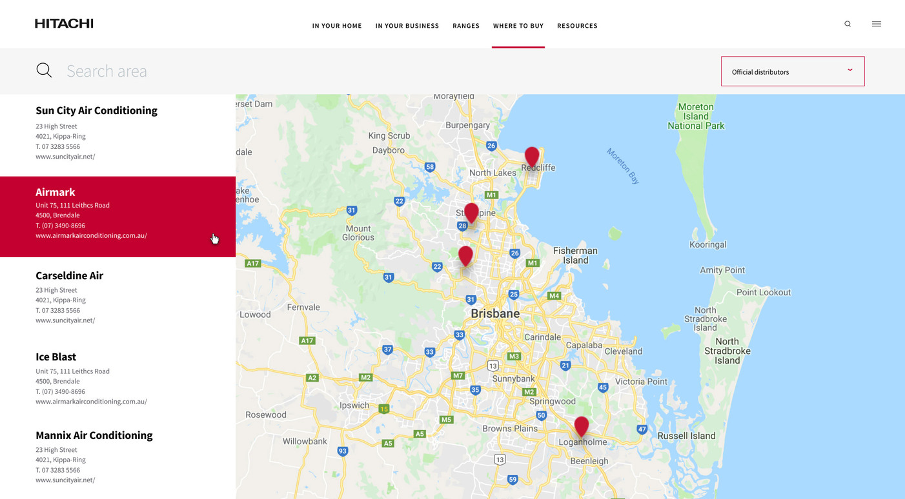Open the In Your Home menu
The image size is (905, 499).
337,26
